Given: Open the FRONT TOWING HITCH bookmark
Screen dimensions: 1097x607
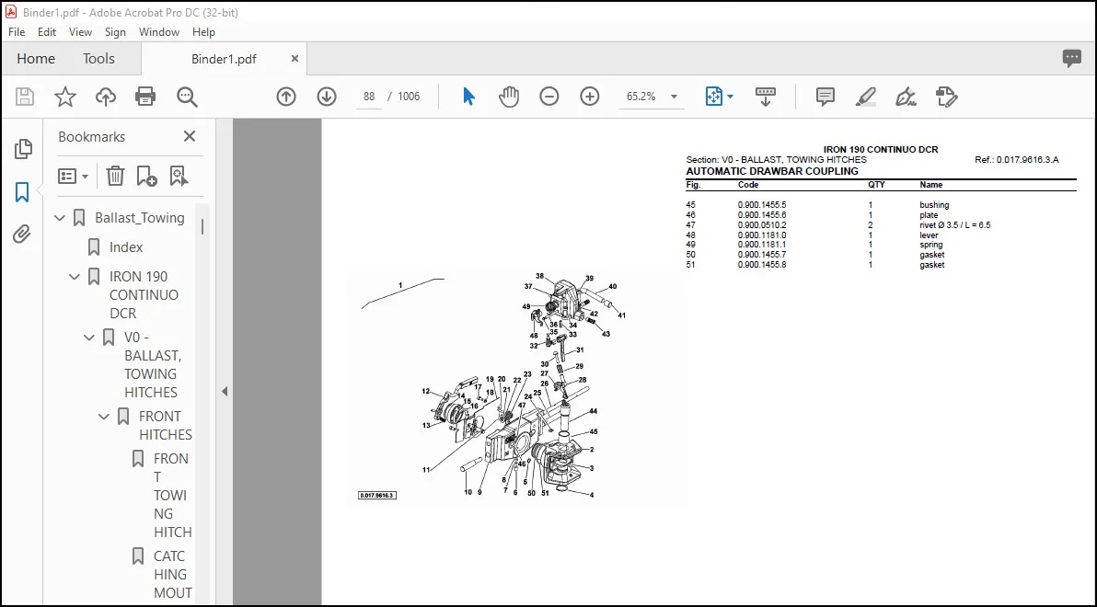Looking at the screenshot, I should tap(172, 495).
